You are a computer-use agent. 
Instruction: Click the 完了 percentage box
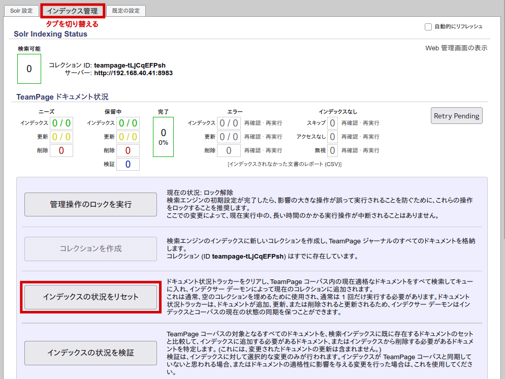point(163,137)
